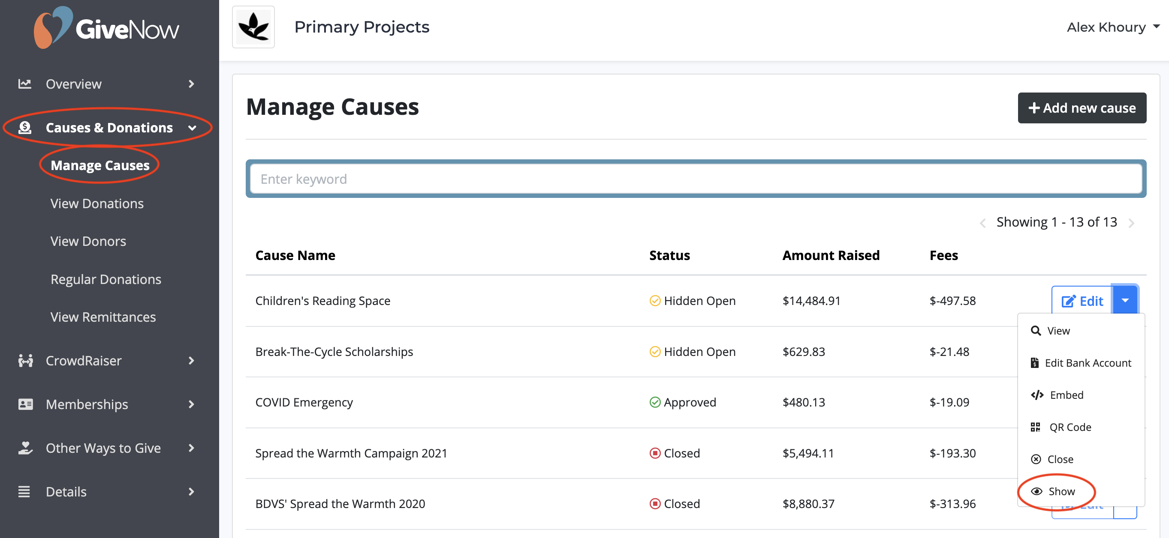Click the Fees column header

(x=943, y=255)
